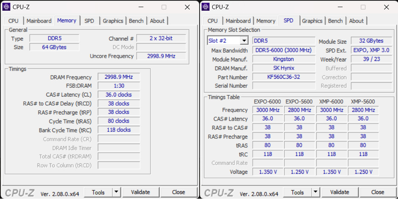Open Bench tab in right window
The image size is (398, 199).
coord(335,21)
